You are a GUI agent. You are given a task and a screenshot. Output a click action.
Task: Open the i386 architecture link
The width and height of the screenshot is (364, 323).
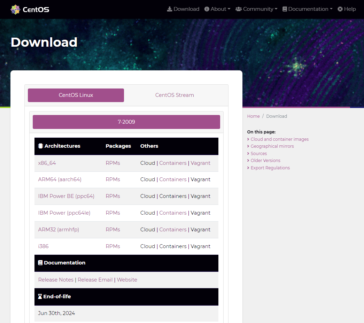tap(44, 246)
